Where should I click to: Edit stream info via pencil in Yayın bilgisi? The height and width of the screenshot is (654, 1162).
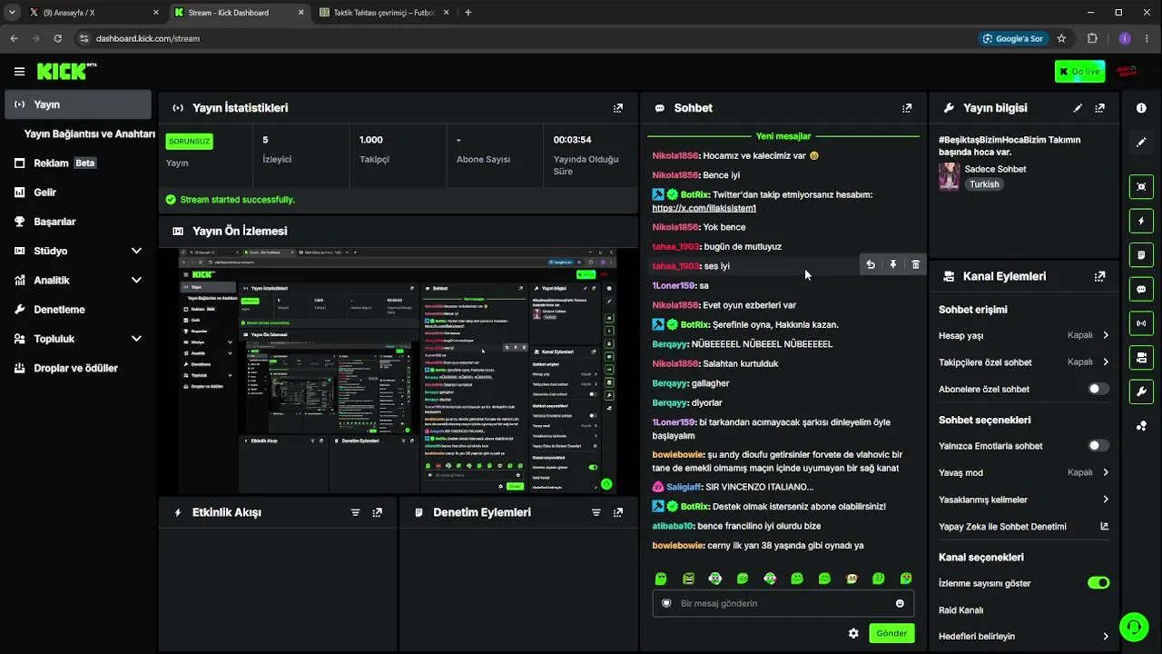tap(1078, 108)
